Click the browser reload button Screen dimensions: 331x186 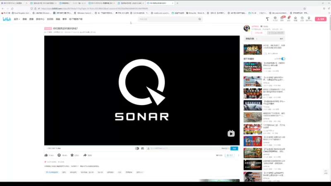coord(12,9)
